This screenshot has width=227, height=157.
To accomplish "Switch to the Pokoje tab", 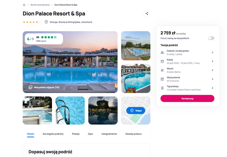I will 76,134.
